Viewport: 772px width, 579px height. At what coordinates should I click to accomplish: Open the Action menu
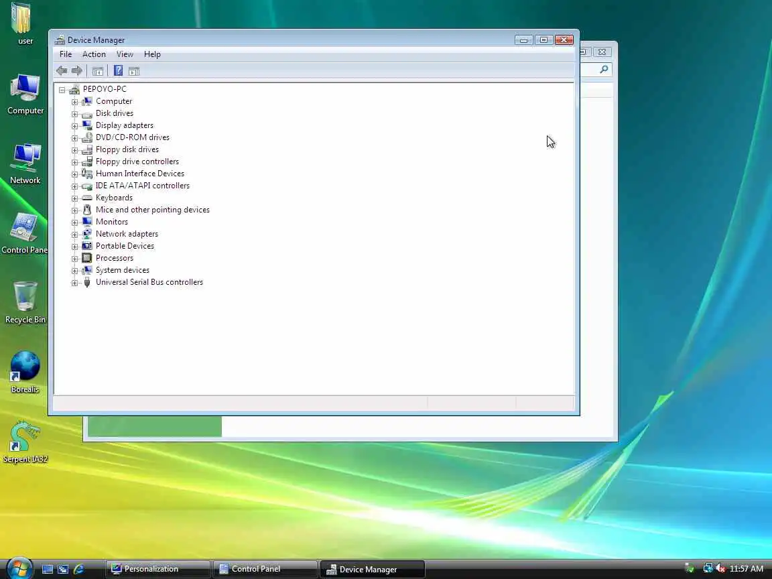tap(94, 54)
